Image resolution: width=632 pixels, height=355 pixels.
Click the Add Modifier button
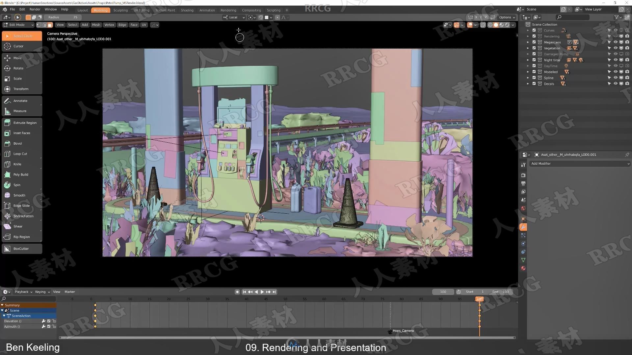click(x=579, y=163)
